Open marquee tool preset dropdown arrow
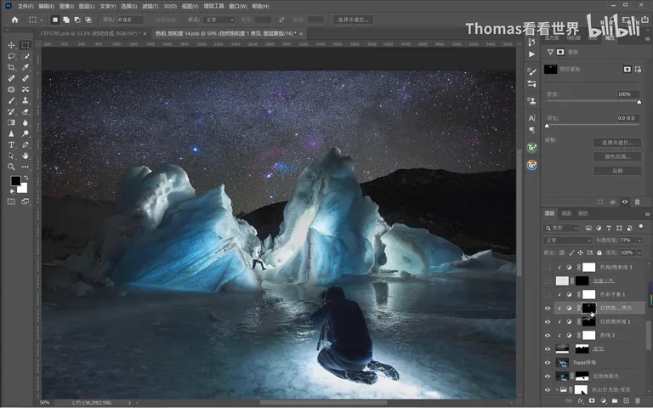The width and height of the screenshot is (653, 408). pos(41,20)
